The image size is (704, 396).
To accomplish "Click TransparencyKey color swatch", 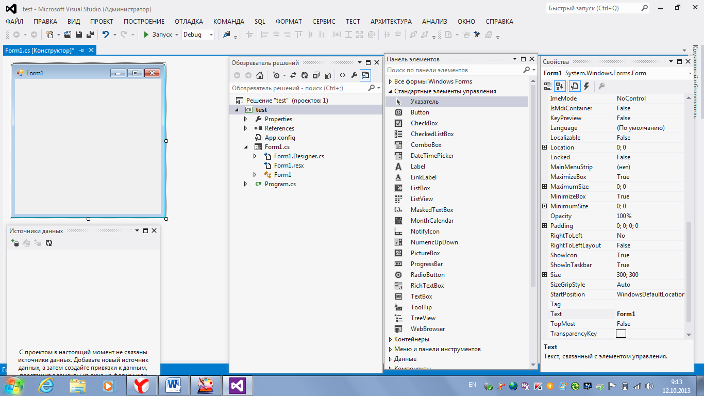I will (x=621, y=334).
